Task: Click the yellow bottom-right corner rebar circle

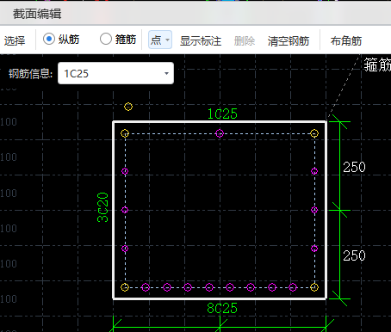Action: pyautogui.click(x=314, y=287)
